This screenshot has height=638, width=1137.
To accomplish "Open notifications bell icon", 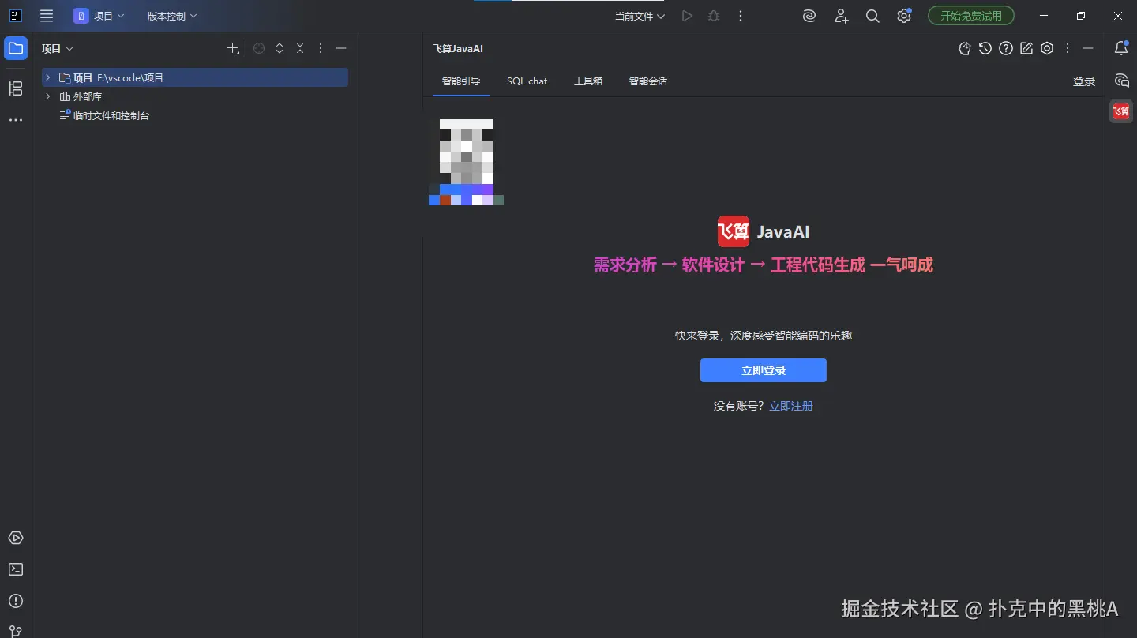I will 1121,48.
